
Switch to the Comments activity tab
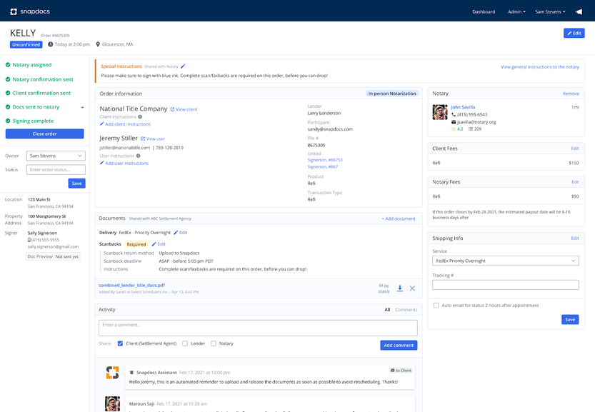pos(406,310)
